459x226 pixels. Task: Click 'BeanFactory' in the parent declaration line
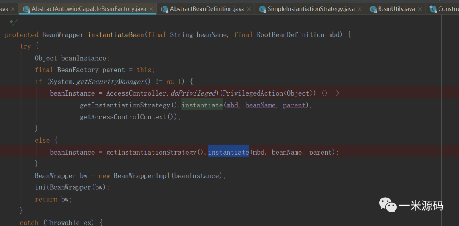click(x=78, y=70)
